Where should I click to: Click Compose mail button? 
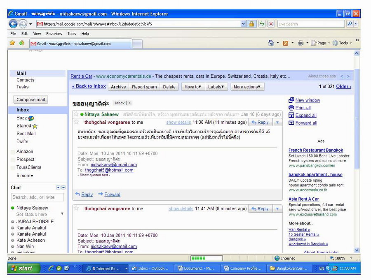click(31, 100)
